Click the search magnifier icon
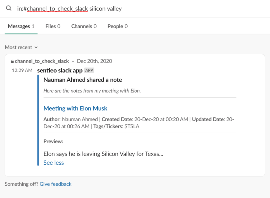Image resolution: width=270 pixels, height=198 pixels. (9, 8)
